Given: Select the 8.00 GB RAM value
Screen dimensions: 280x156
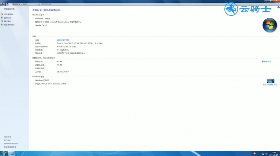Looking at the screenshot, I should point(66,47).
